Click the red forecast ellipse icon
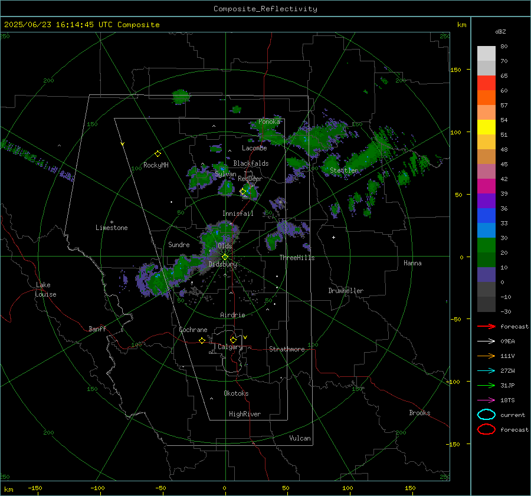Image resolution: width=531 pixels, height=496 pixels. click(486, 429)
